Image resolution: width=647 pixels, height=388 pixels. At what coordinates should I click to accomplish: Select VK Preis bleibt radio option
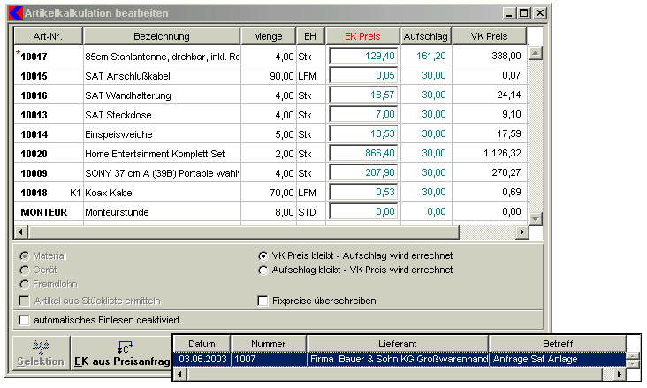263,255
